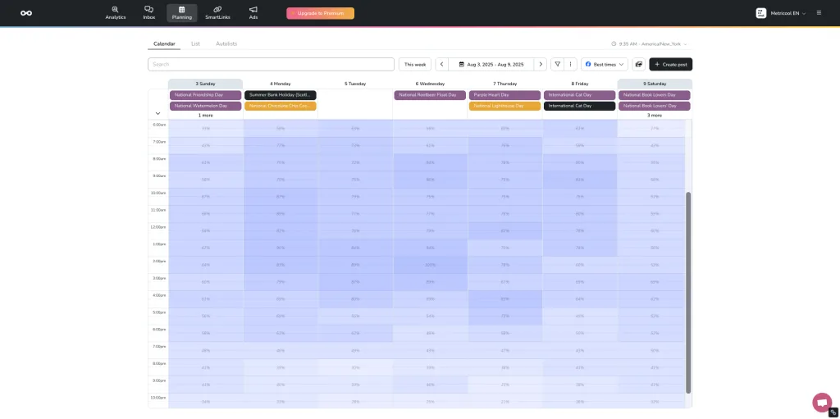The width and height of the screenshot is (840, 419).
Task: Open the calendar filter icon
Action: coord(557,64)
